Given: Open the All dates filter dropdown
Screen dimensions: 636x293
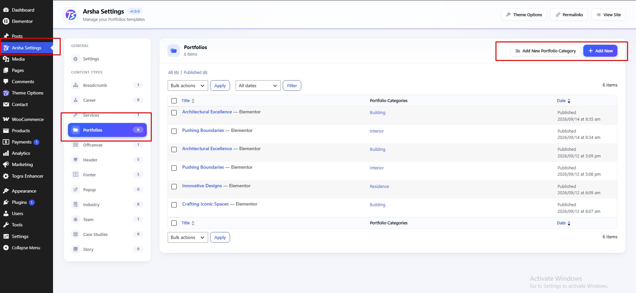Looking at the screenshot, I should coord(258,86).
